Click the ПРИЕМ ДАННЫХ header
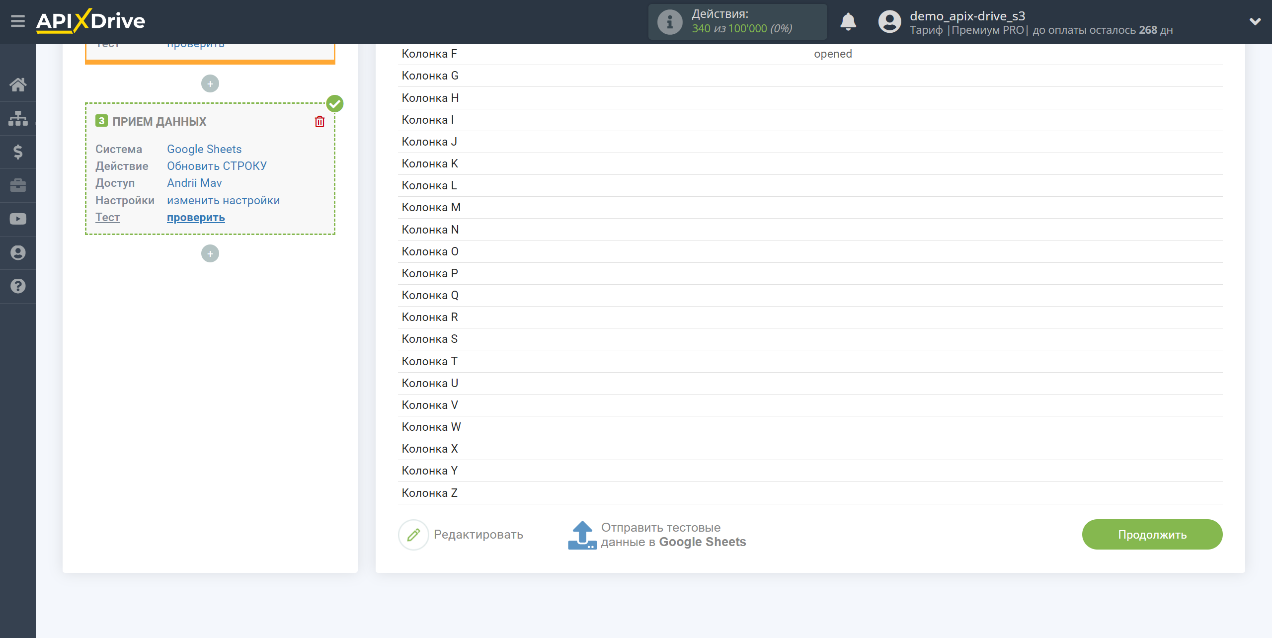This screenshot has width=1272, height=638. (x=159, y=122)
